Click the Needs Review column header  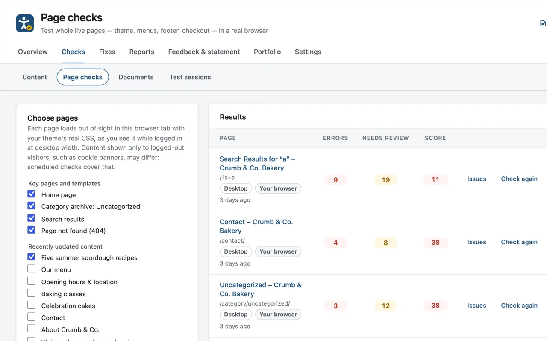pos(385,138)
